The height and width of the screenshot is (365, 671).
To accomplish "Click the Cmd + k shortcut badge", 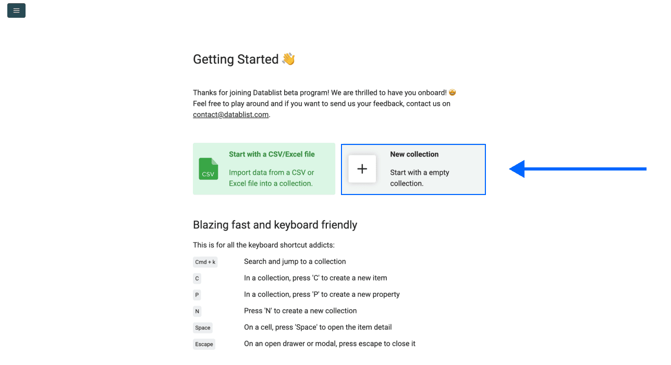I will pos(205,262).
